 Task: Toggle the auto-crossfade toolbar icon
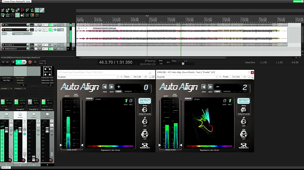click(37, 10)
